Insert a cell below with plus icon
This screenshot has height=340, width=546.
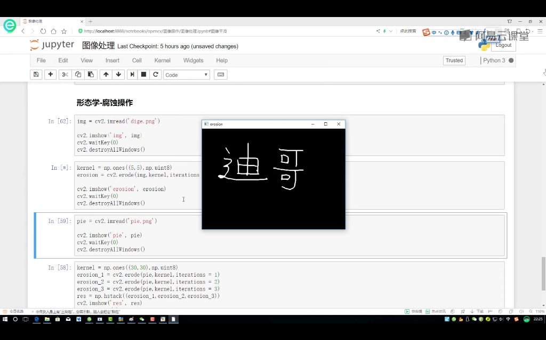coord(51,74)
